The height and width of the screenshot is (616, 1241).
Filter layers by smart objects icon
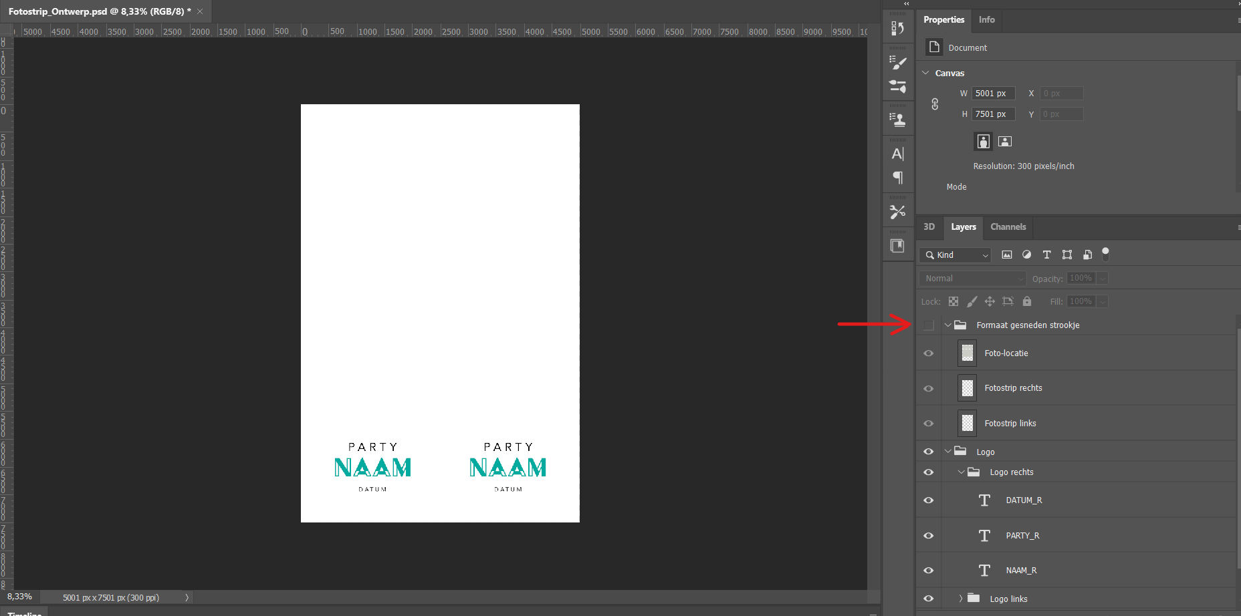point(1087,255)
